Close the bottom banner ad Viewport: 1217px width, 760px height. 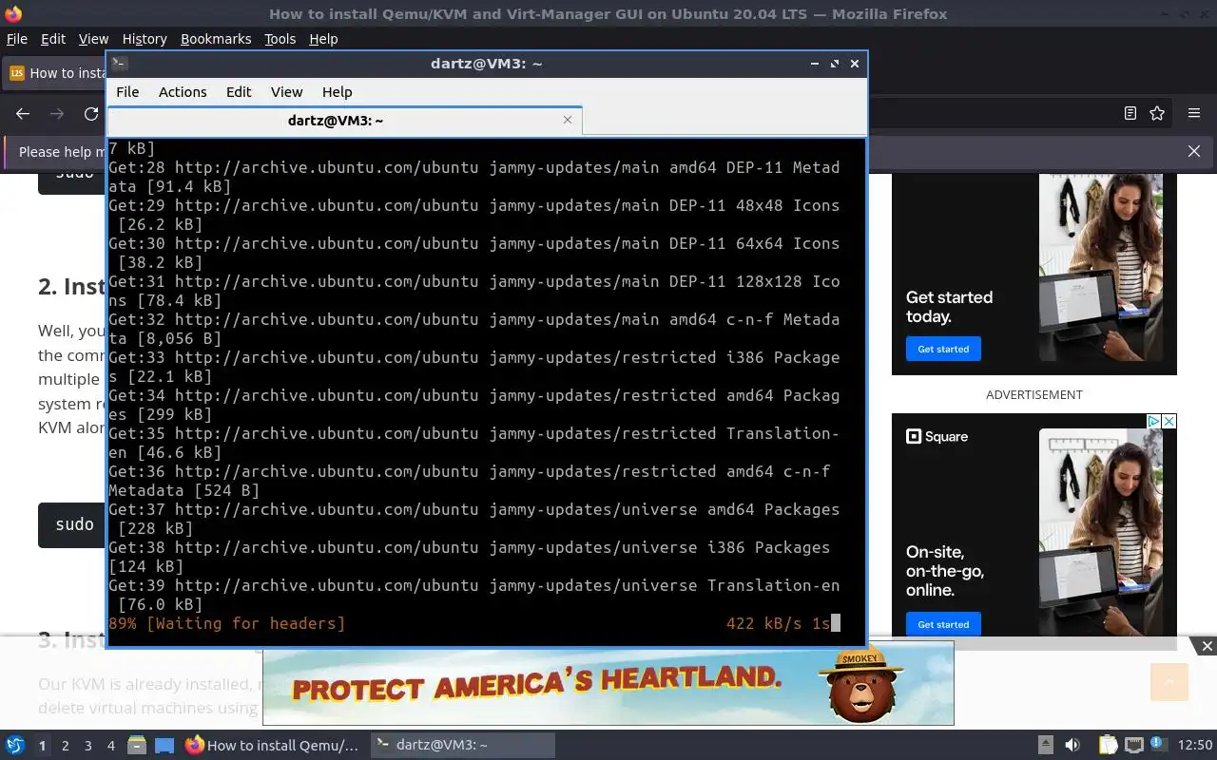pyautogui.click(x=1207, y=647)
